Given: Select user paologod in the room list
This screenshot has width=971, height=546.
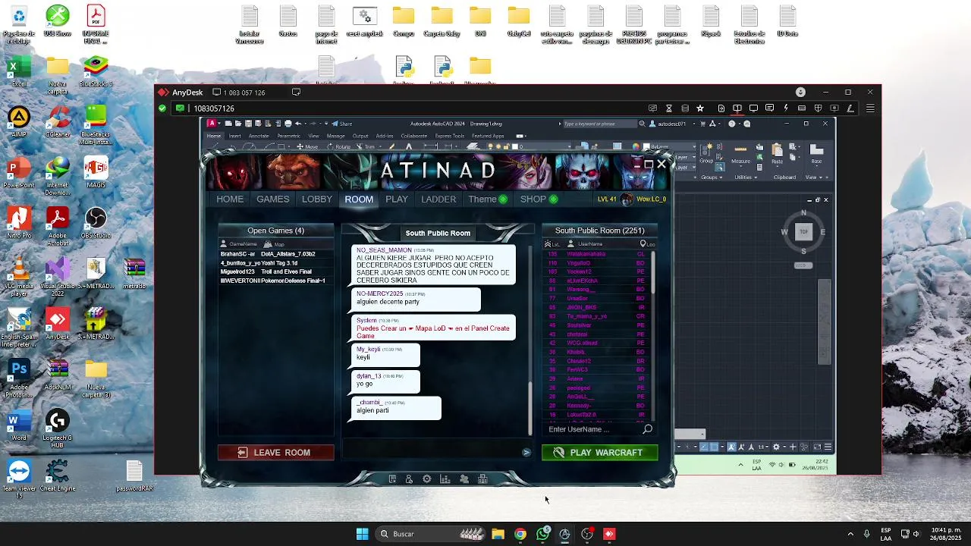Looking at the screenshot, I should (598, 388).
